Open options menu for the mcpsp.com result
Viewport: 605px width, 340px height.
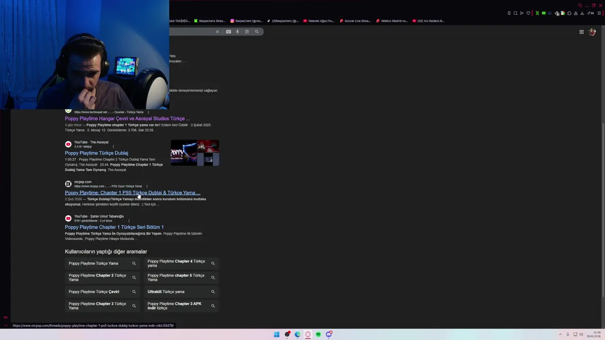pyautogui.click(x=147, y=186)
